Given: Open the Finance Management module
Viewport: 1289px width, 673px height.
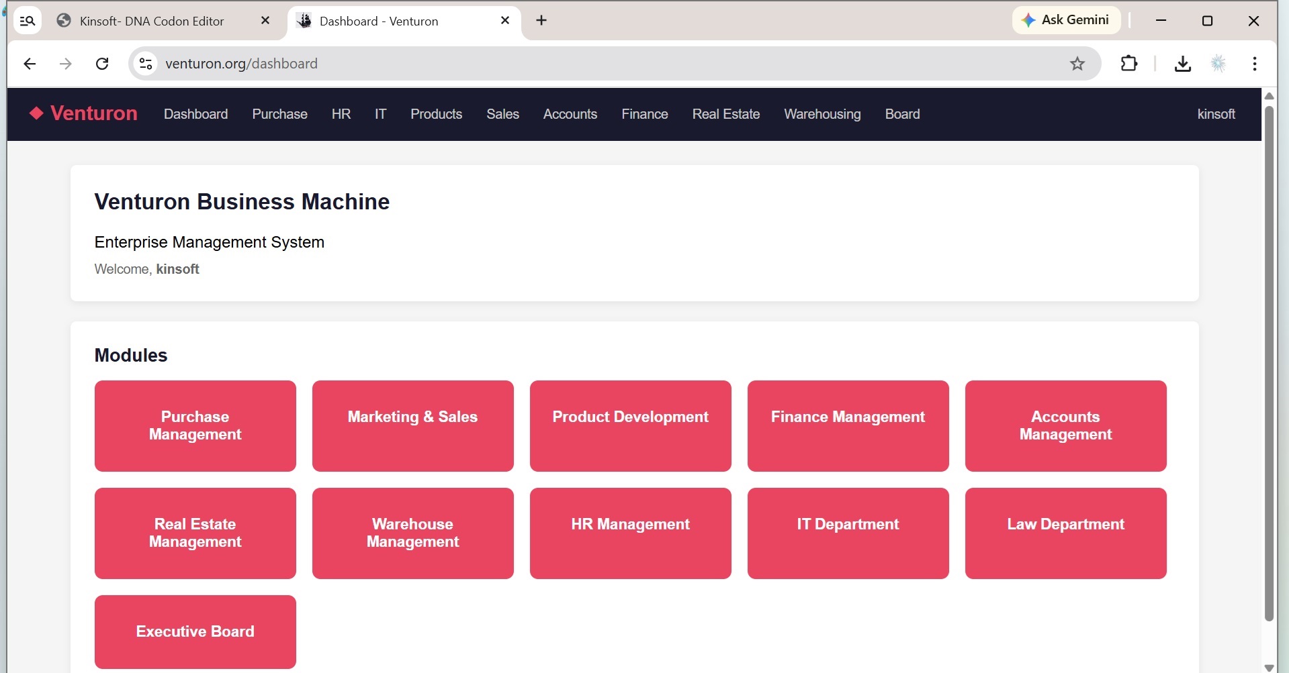Looking at the screenshot, I should (x=848, y=426).
